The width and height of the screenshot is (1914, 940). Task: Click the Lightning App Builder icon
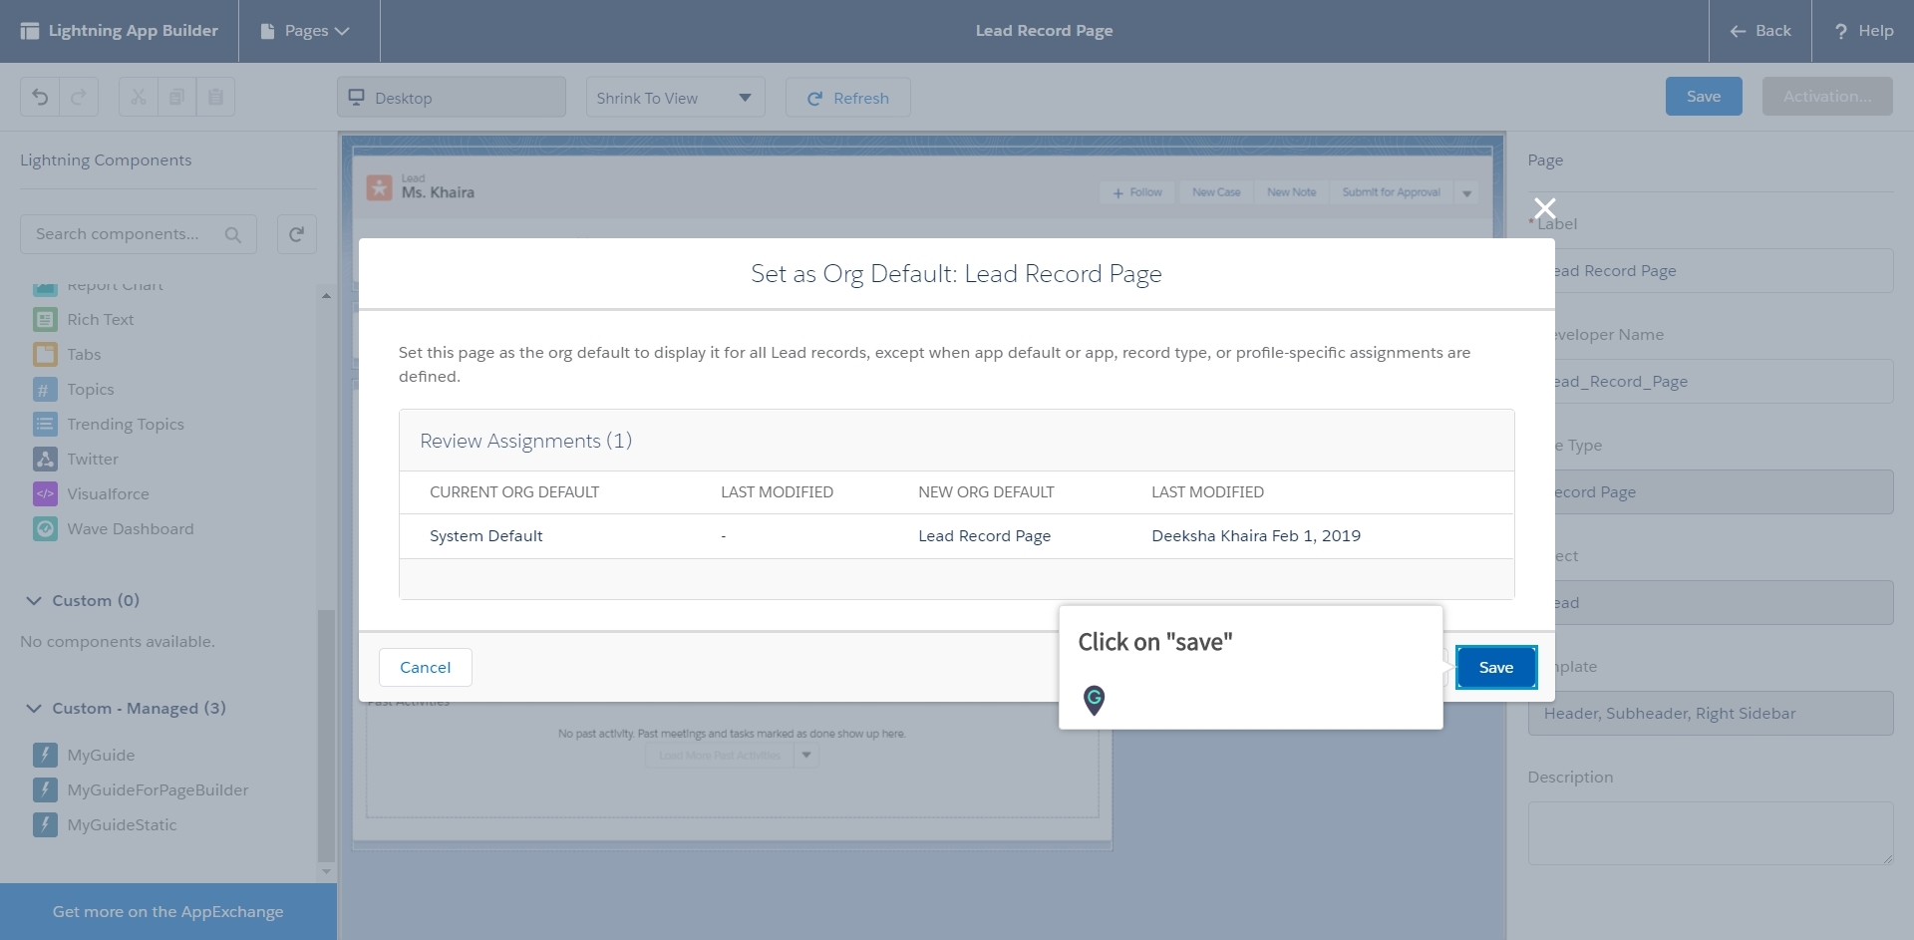point(30,31)
